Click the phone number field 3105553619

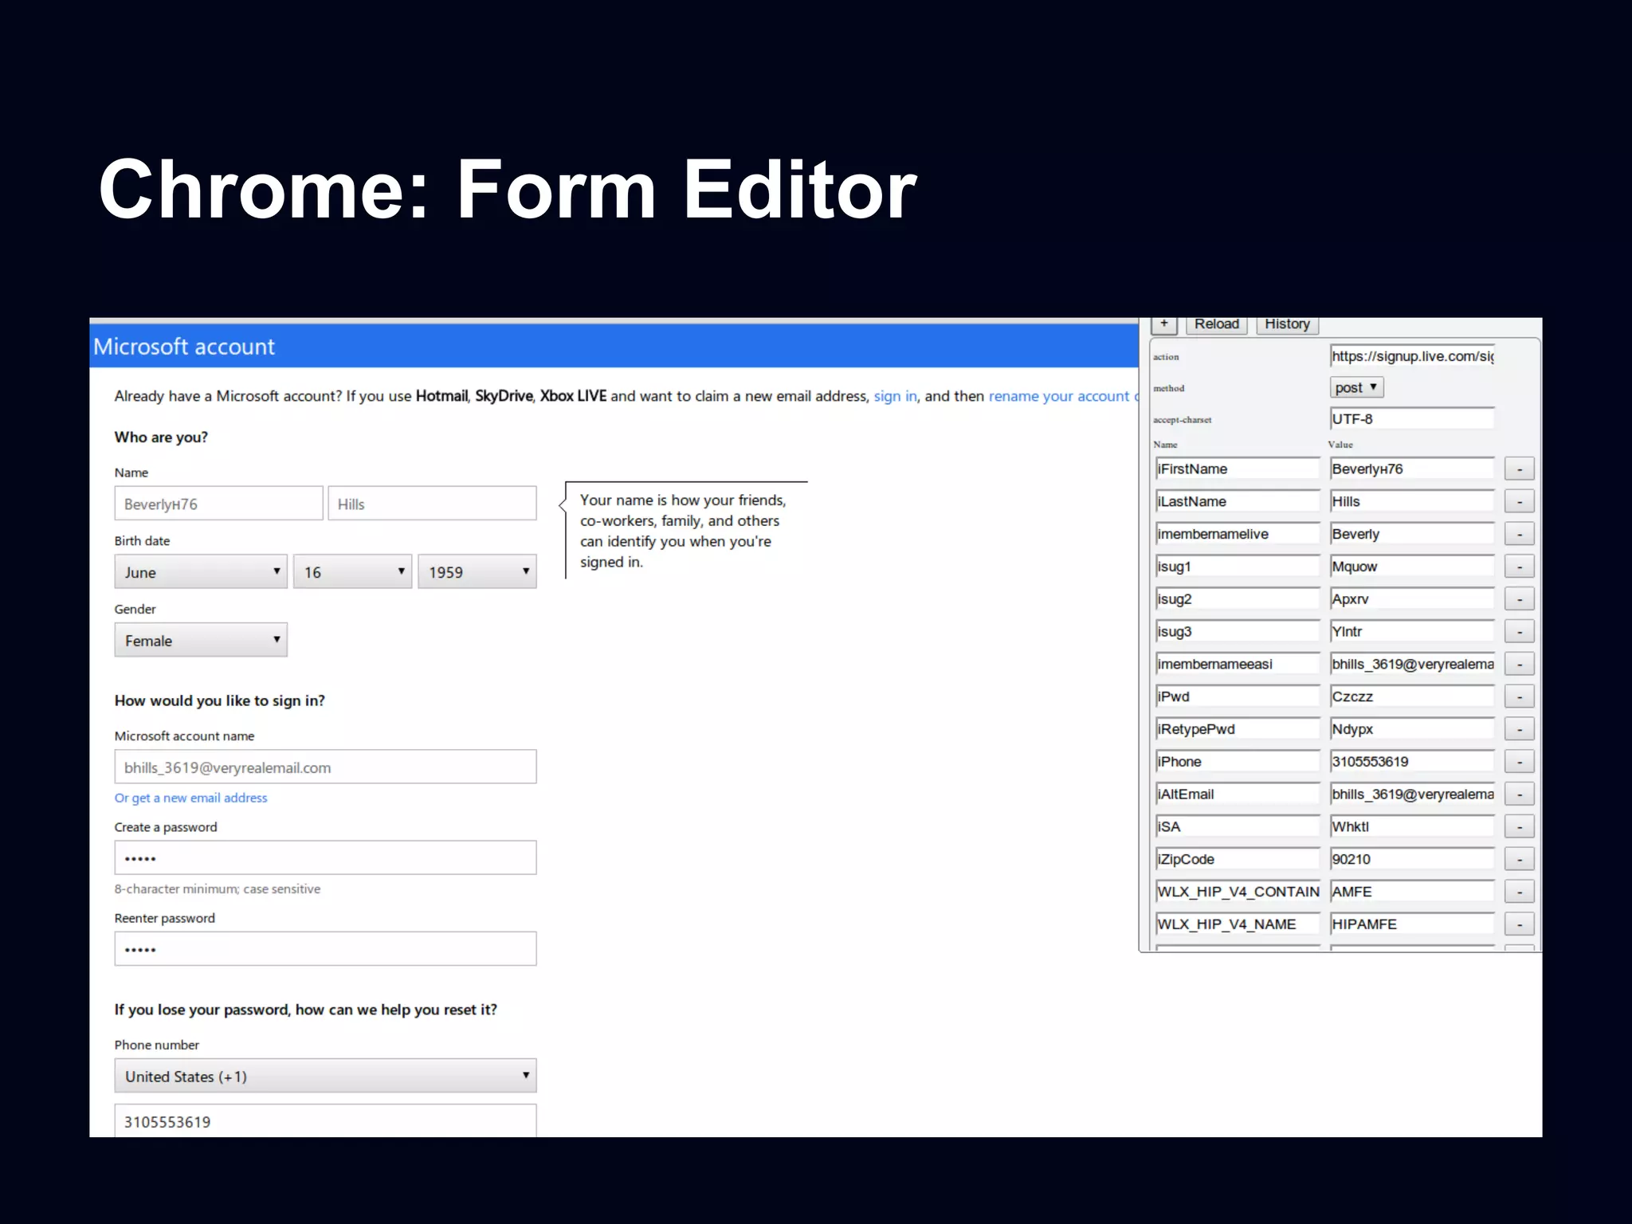point(325,1120)
